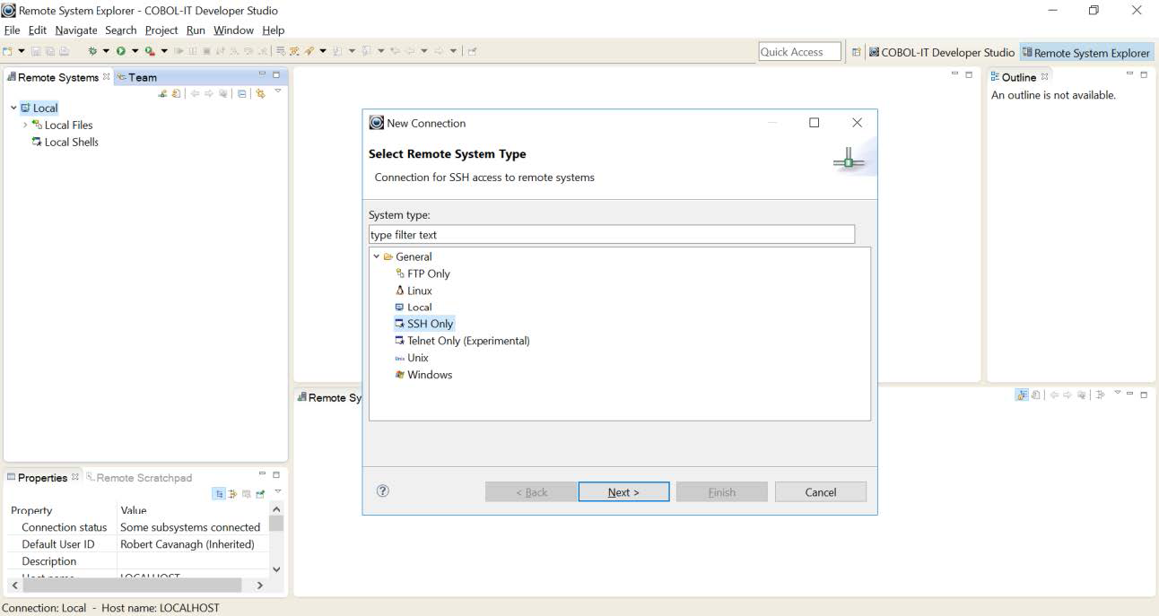
Task: Run the application using the green Run icon
Action: [x=120, y=51]
